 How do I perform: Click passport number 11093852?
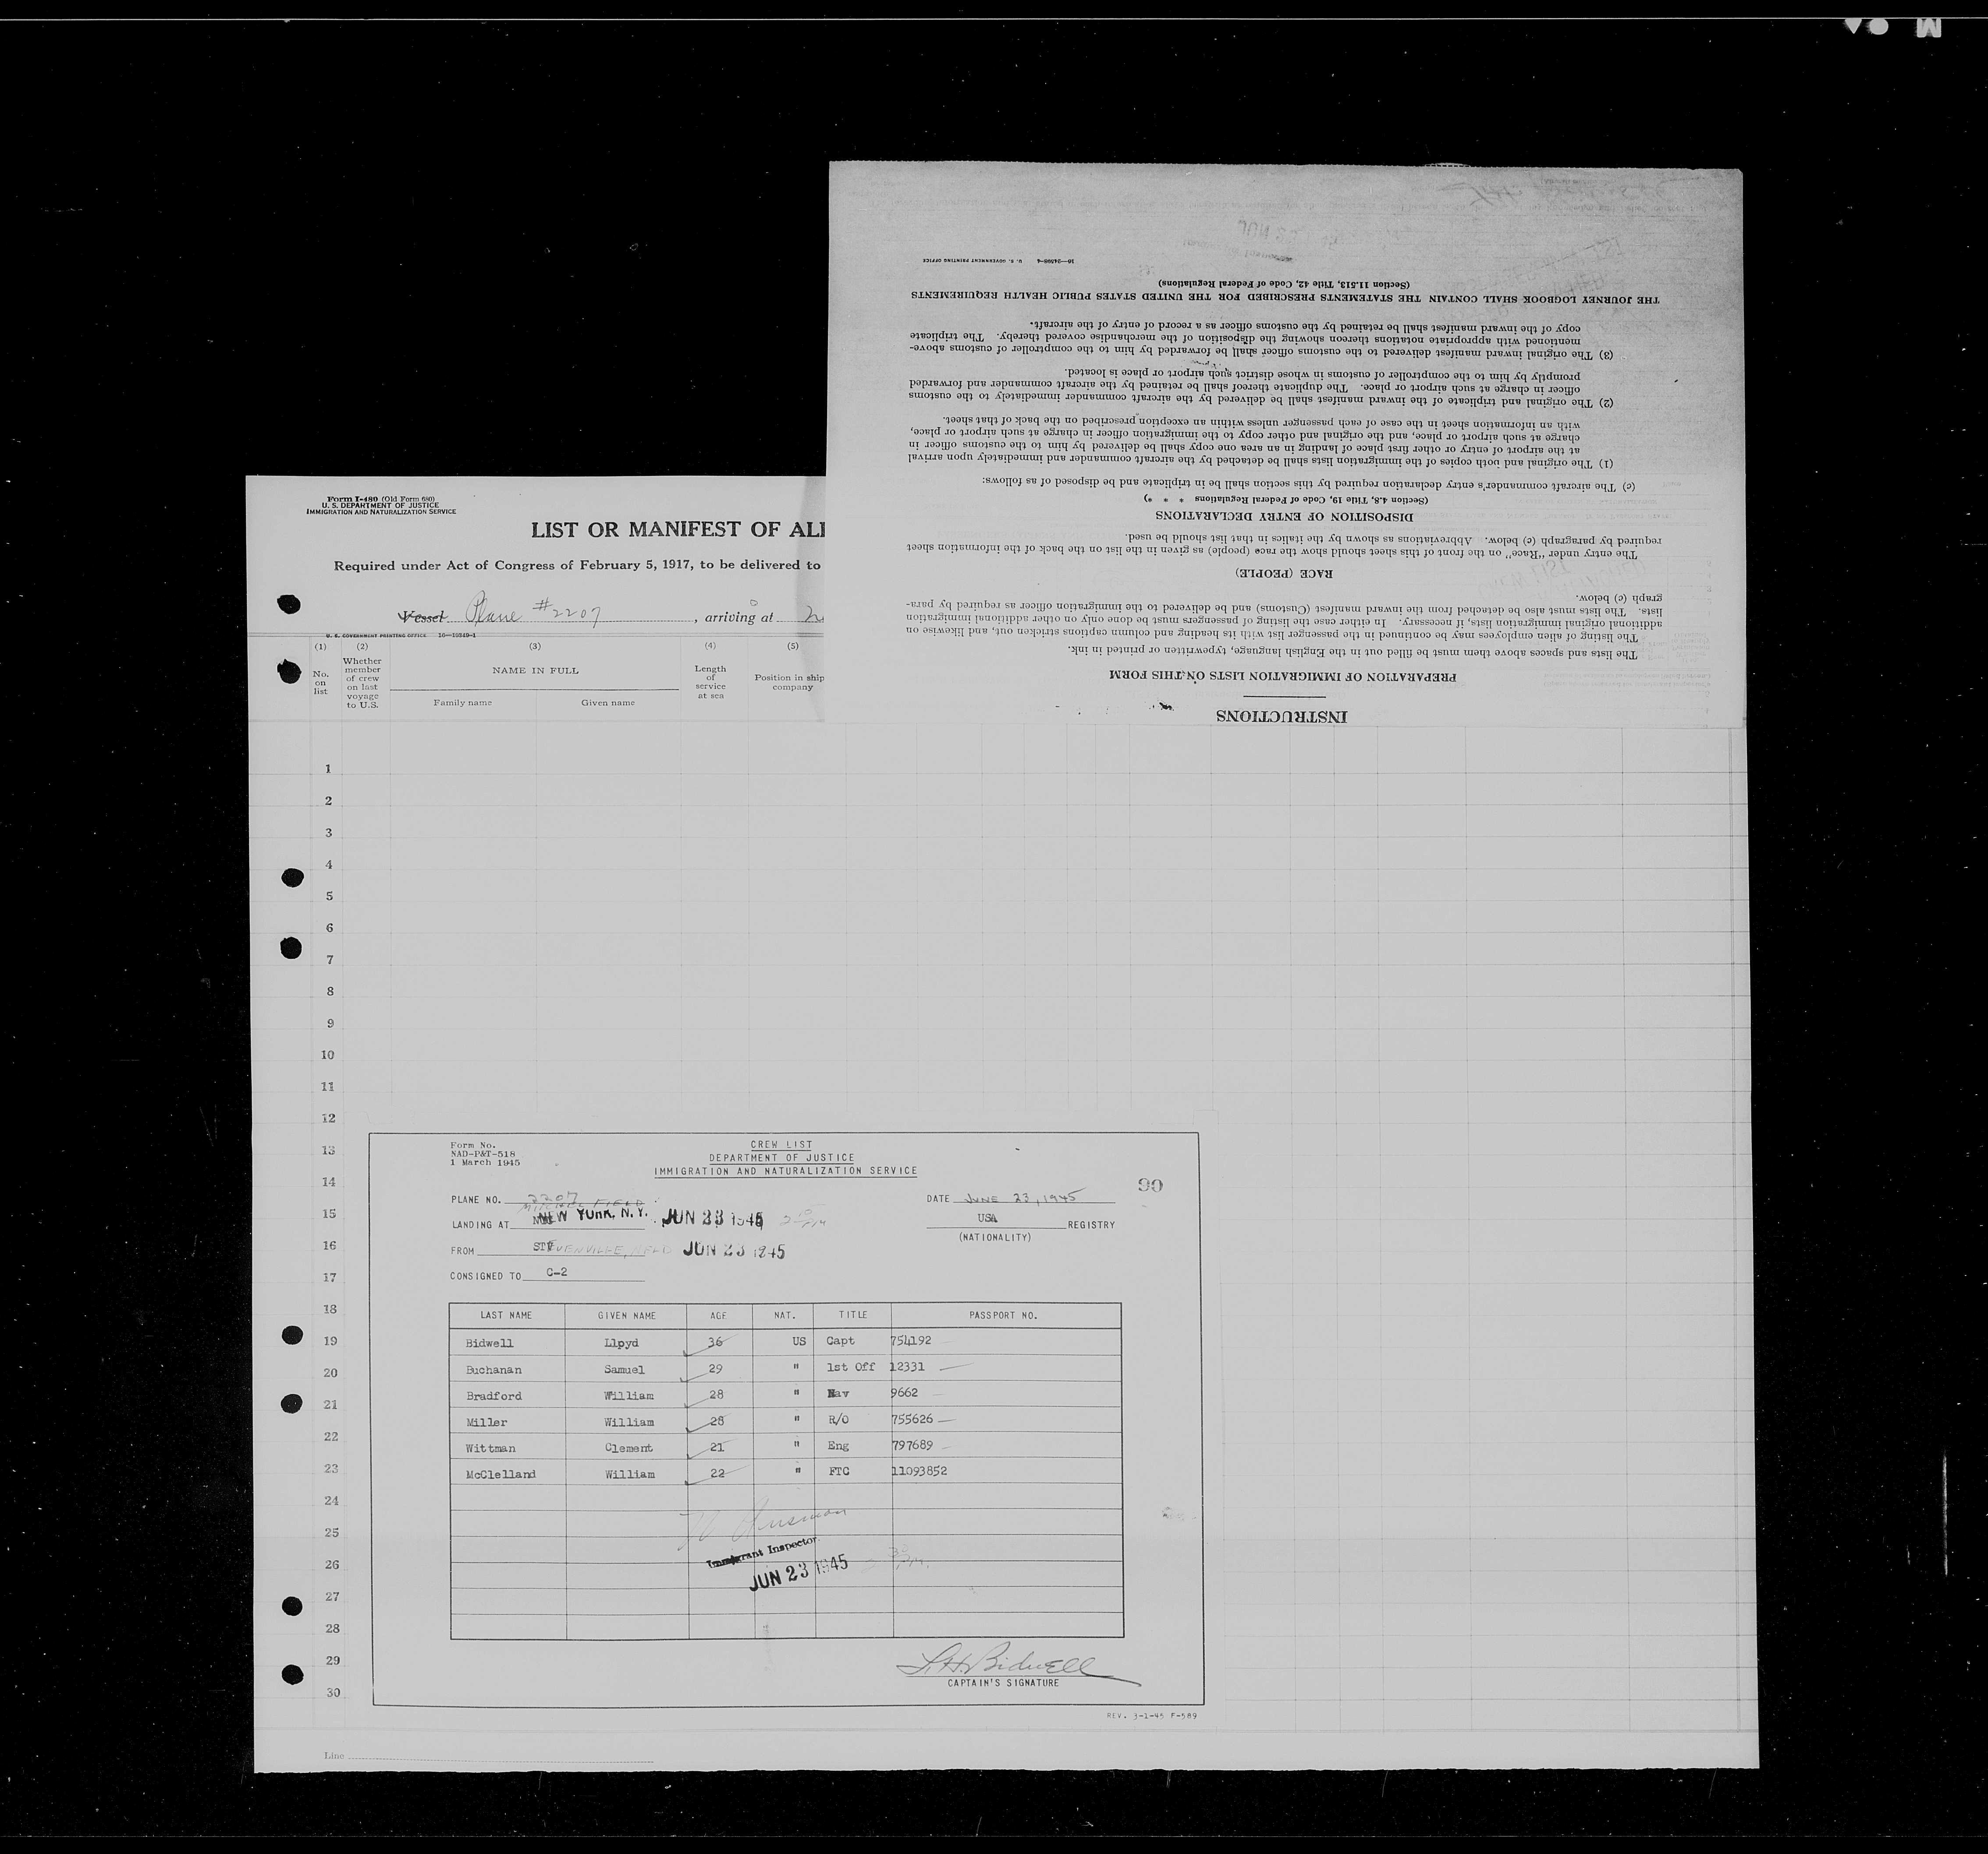pos(919,1471)
